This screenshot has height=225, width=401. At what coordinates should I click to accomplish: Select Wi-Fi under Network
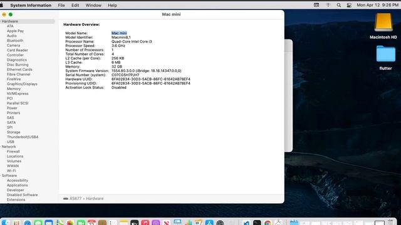click(11, 171)
